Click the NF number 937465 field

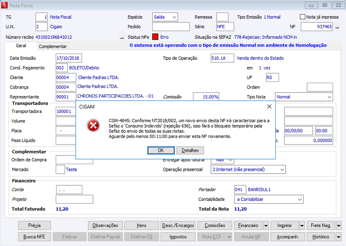316,27
